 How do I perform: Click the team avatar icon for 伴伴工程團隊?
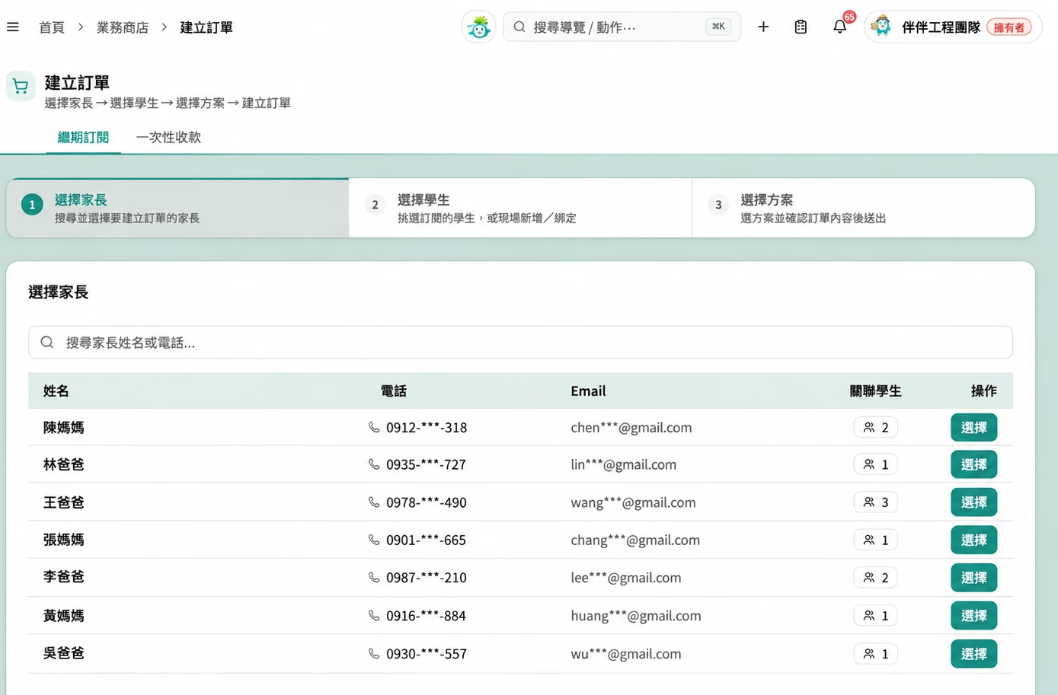881,27
